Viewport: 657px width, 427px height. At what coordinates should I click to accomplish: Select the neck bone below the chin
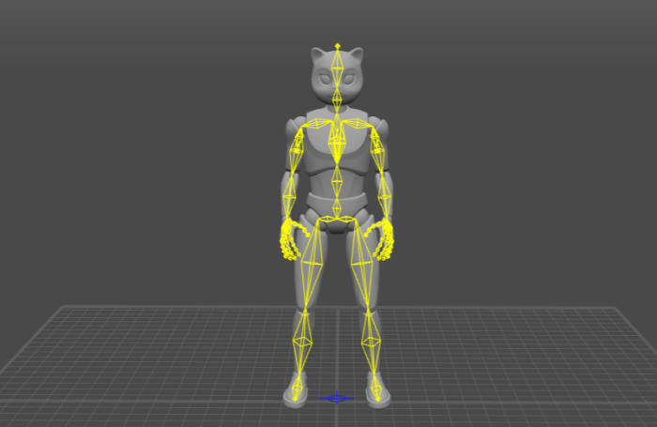point(337,99)
